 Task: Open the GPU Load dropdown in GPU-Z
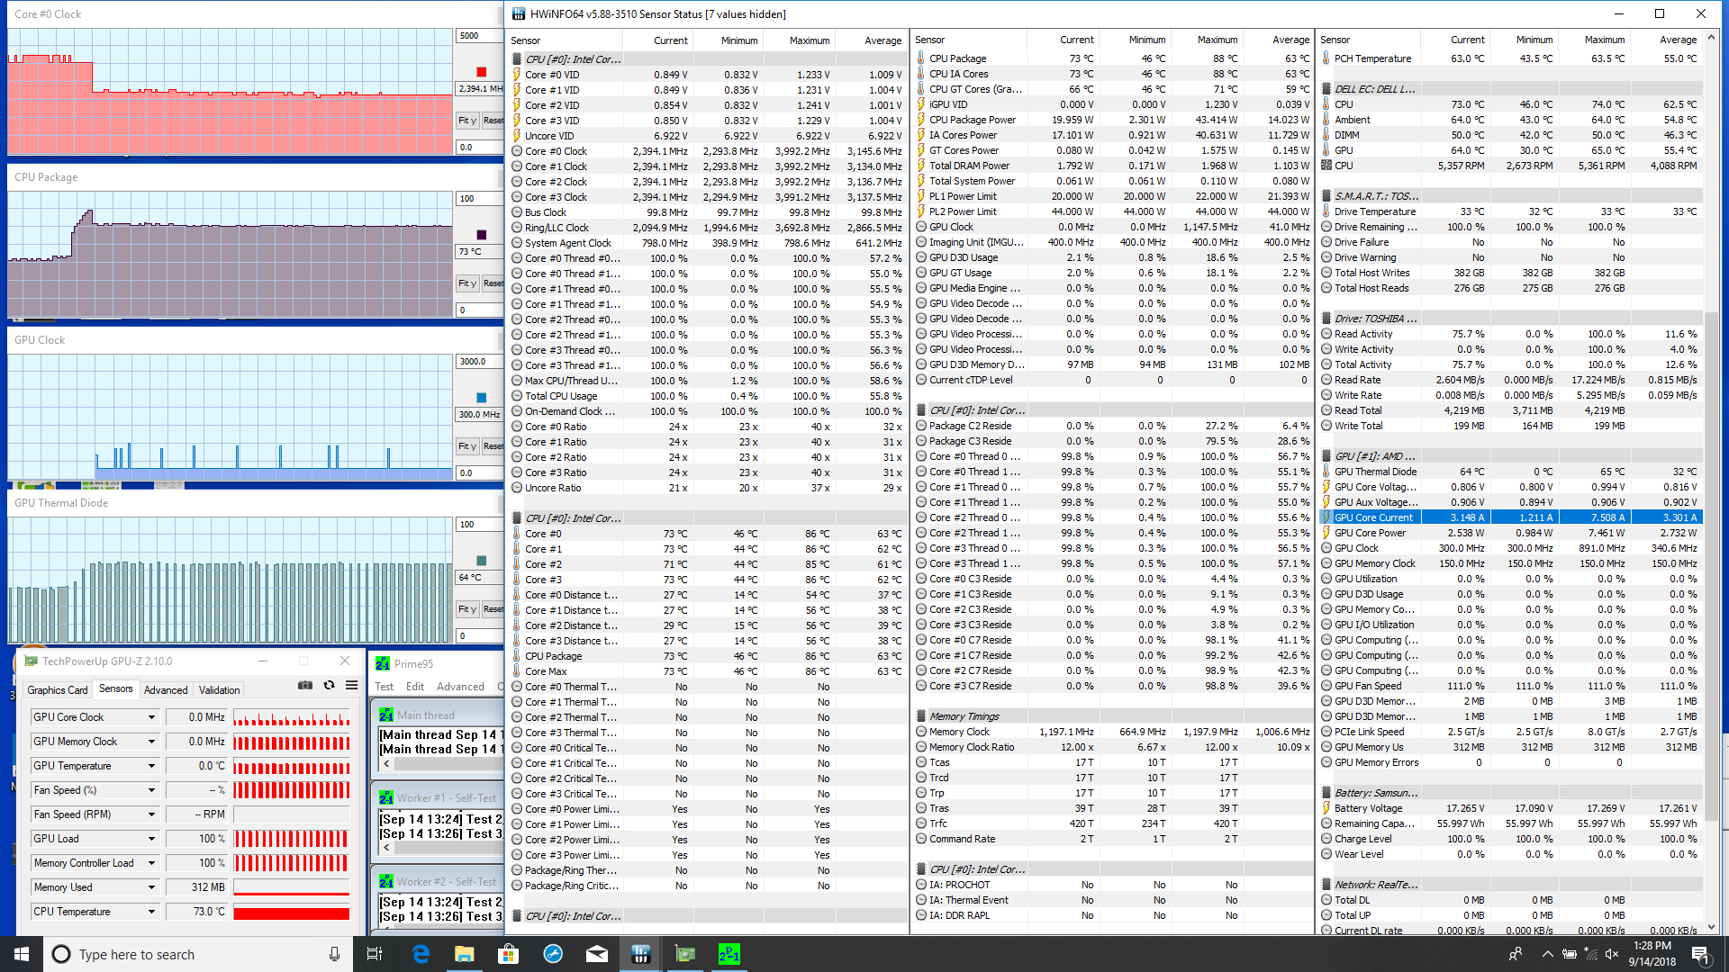[151, 839]
